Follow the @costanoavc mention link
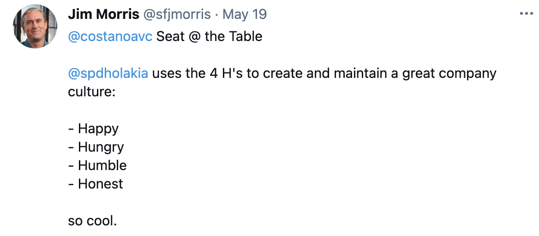 click(x=110, y=36)
